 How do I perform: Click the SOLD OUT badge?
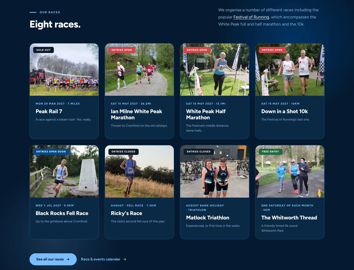(43, 50)
